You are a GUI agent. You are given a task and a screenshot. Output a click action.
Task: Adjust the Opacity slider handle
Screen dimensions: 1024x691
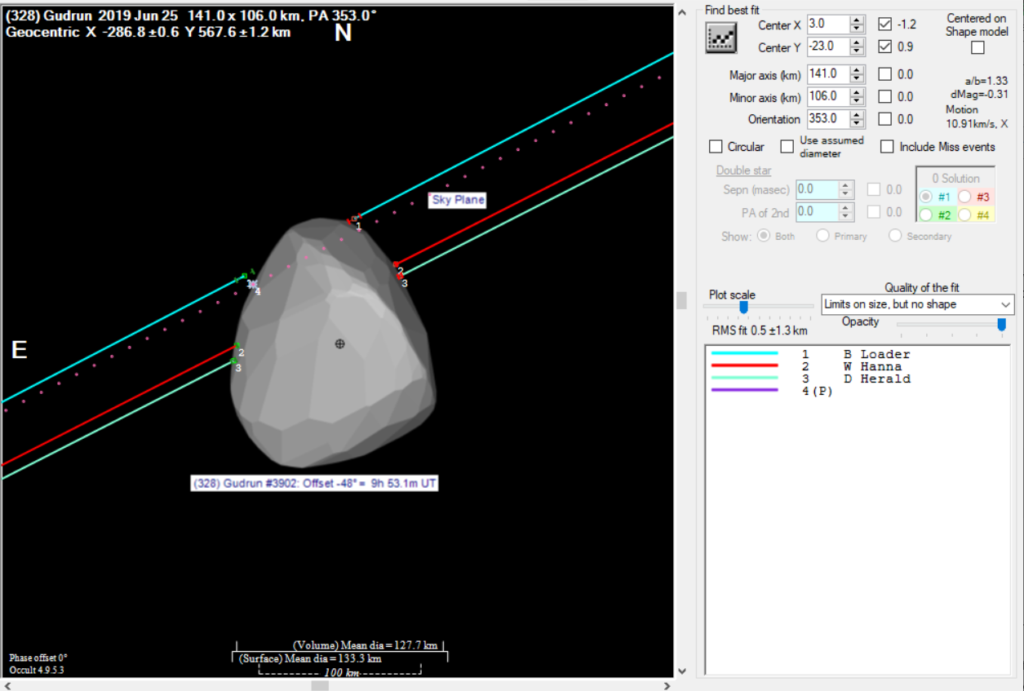(x=1001, y=325)
